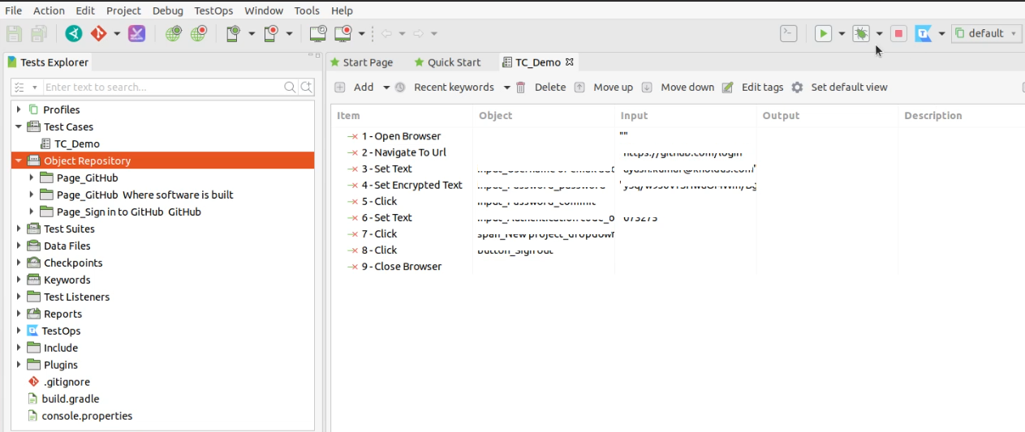Open the Recent keywords dropdown arrow
This screenshot has width=1025, height=432.
506,88
